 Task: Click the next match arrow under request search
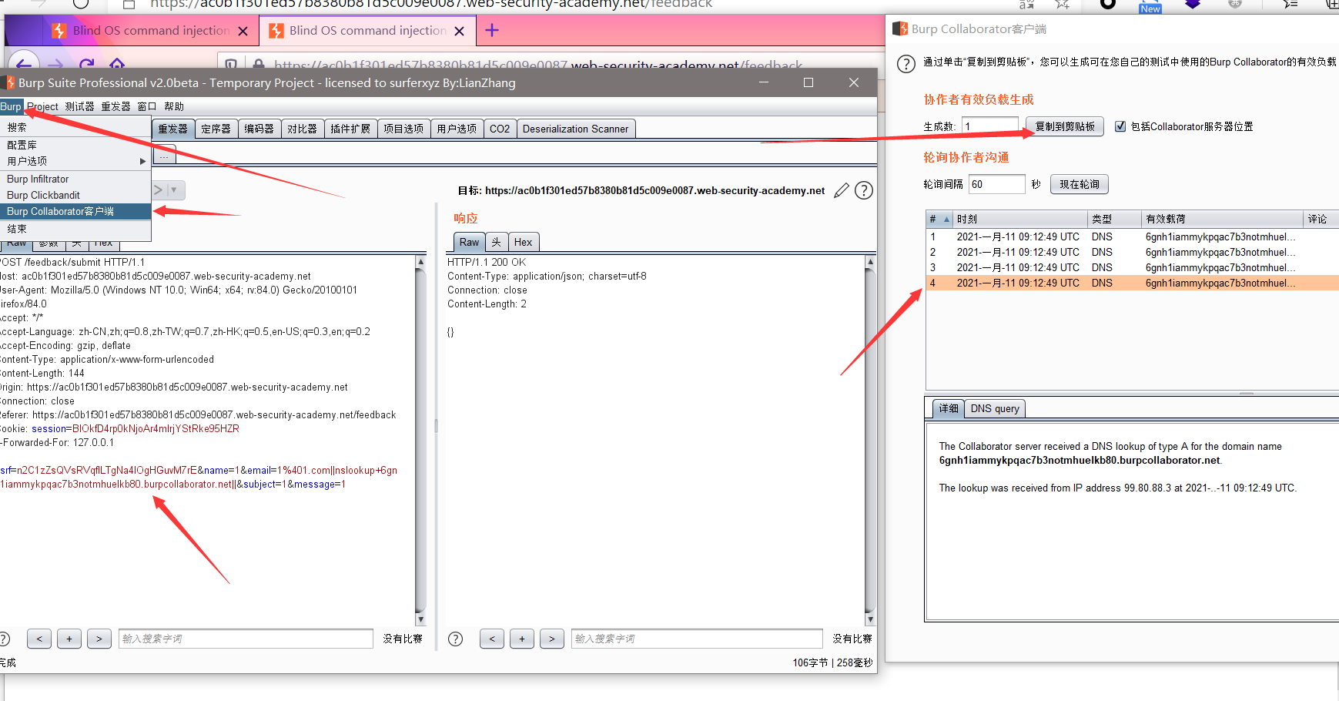[99, 639]
